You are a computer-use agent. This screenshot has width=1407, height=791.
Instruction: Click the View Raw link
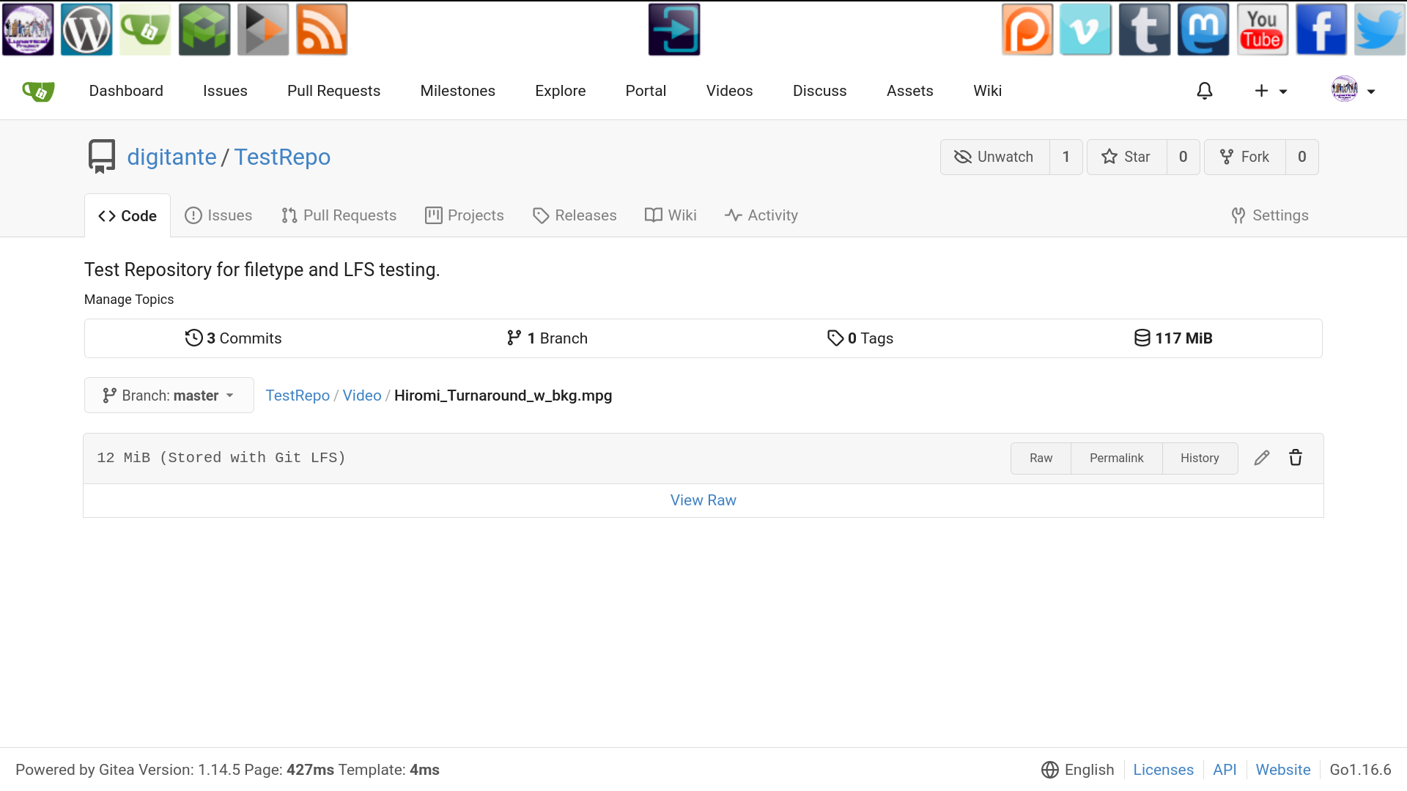(703, 500)
